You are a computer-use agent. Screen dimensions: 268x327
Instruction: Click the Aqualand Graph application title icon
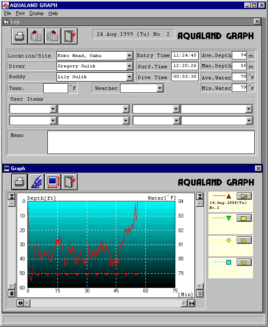[5, 5]
